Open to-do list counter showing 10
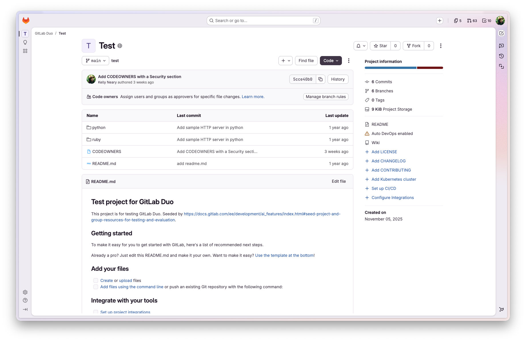Image resolution: width=526 pixels, height=342 pixels. [487, 21]
